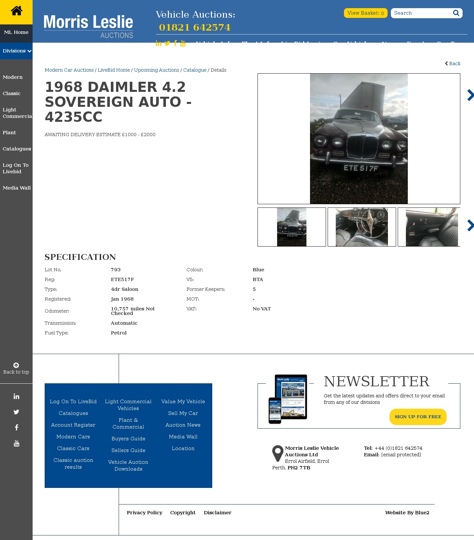Show next main vehicle photo
This screenshot has width=474, height=540.
point(470,95)
